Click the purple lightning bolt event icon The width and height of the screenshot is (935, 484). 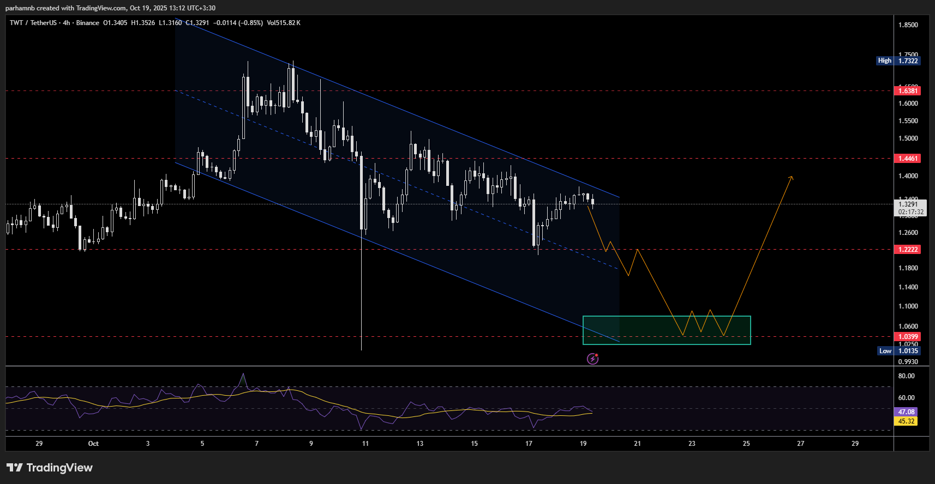[x=592, y=359]
